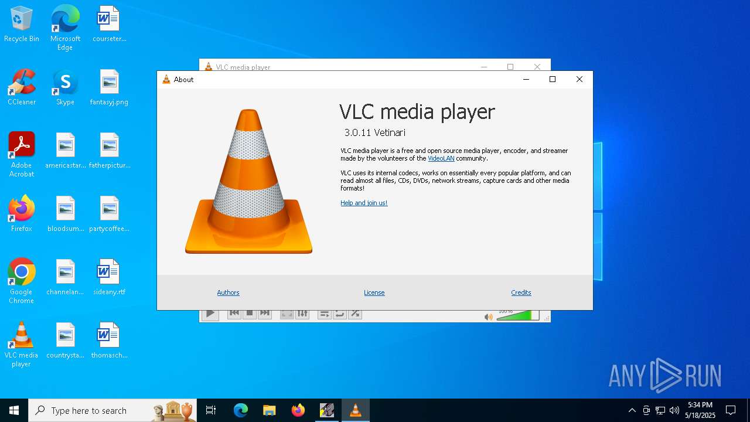Open system volume tray icon
The width and height of the screenshot is (750, 422).
(x=674, y=410)
